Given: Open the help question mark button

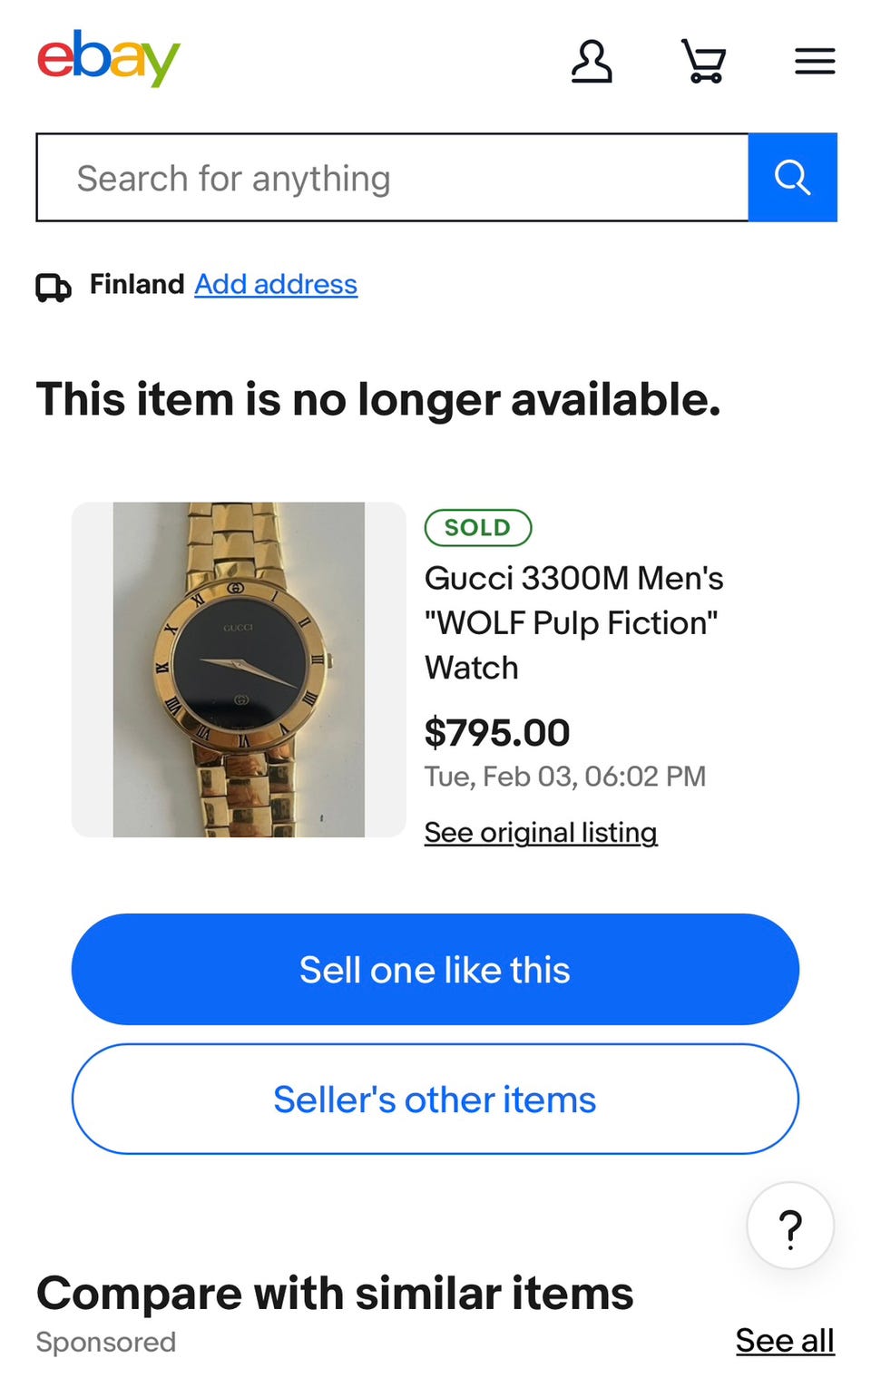Looking at the screenshot, I should tap(790, 1227).
